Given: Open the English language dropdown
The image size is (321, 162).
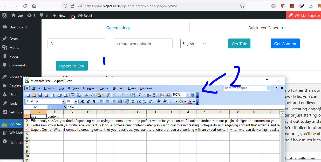Looking at the screenshot, I should 194,44.
